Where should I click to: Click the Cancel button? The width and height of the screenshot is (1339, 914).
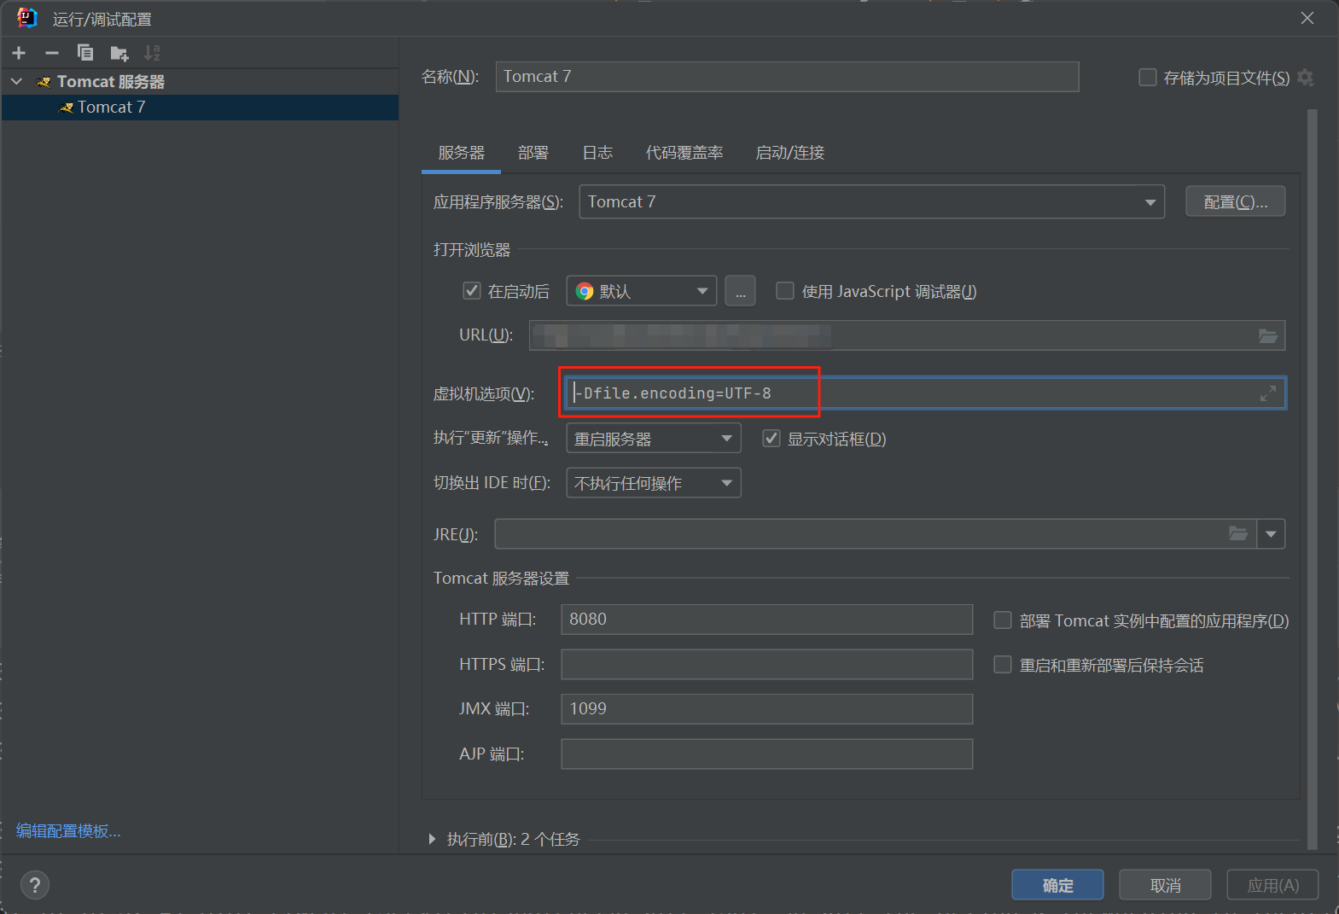tap(1165, 885)
